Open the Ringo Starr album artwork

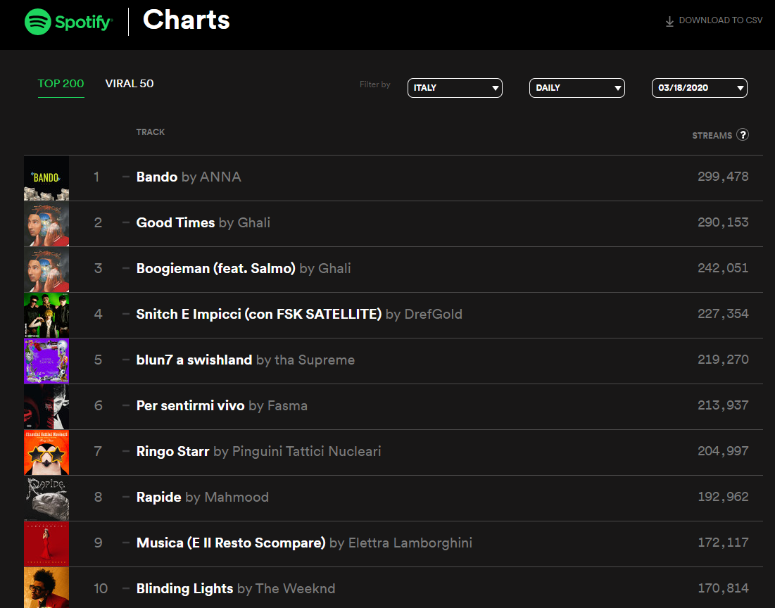click(46, 452)
